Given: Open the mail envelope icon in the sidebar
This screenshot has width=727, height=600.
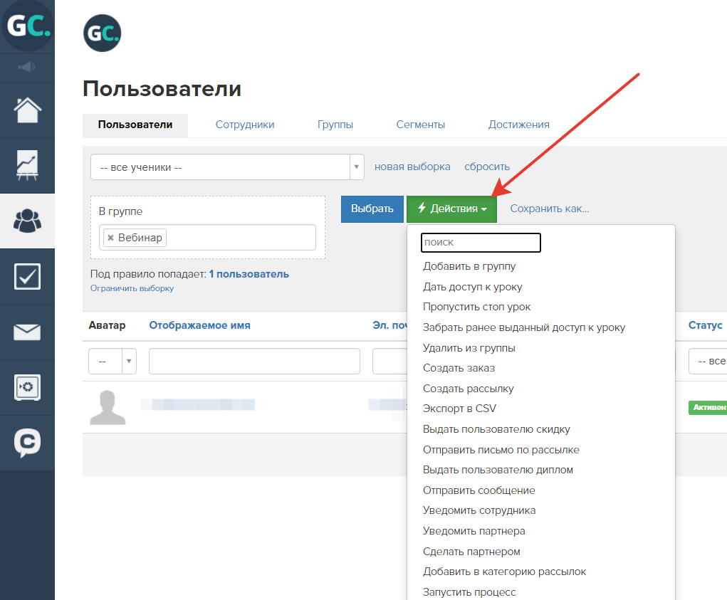Looking at the screenshot, I should (27, 332).
